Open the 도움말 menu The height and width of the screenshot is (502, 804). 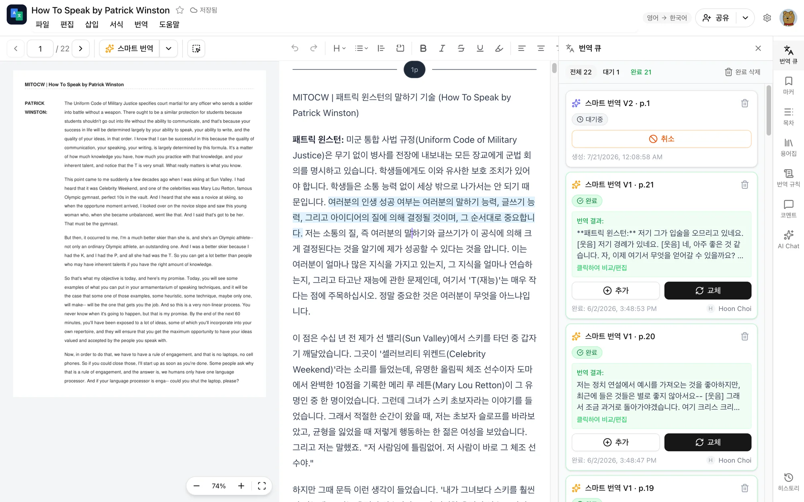click(169, 24)
